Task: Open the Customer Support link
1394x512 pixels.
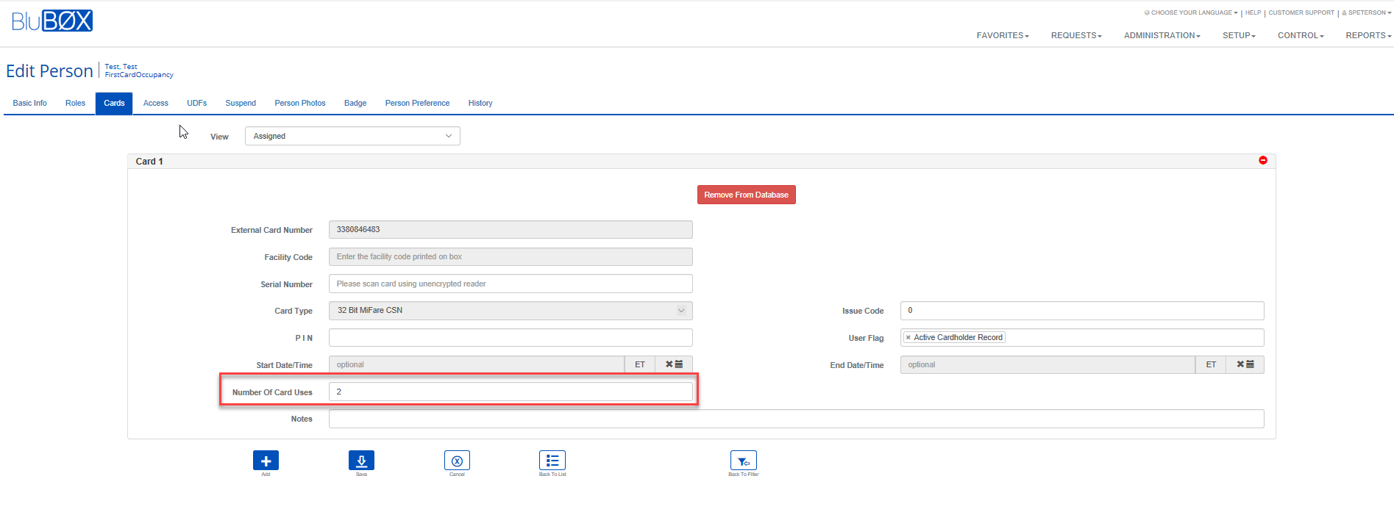Action: 1301,12
